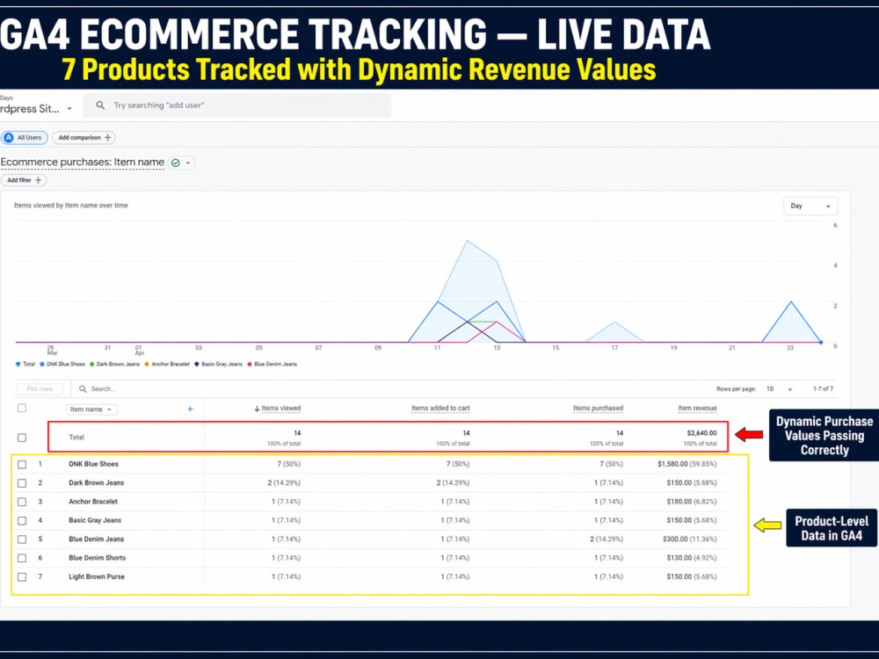Screen dimensions: 879x659
Task: Click the Total label in the table
Action: [x=76, y=437]
